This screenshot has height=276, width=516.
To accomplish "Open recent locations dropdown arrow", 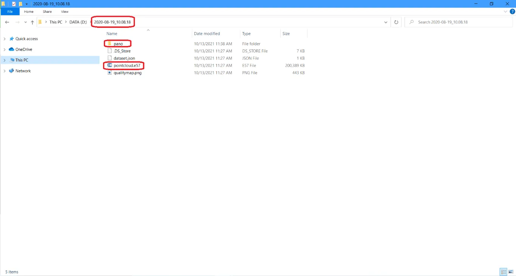I will click(25, 22).
